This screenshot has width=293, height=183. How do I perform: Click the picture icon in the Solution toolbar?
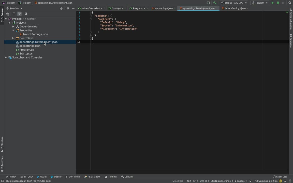(x=26, y=14)
